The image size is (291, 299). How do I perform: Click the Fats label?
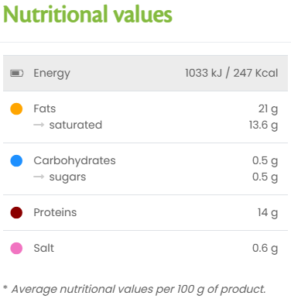[45, 108]
